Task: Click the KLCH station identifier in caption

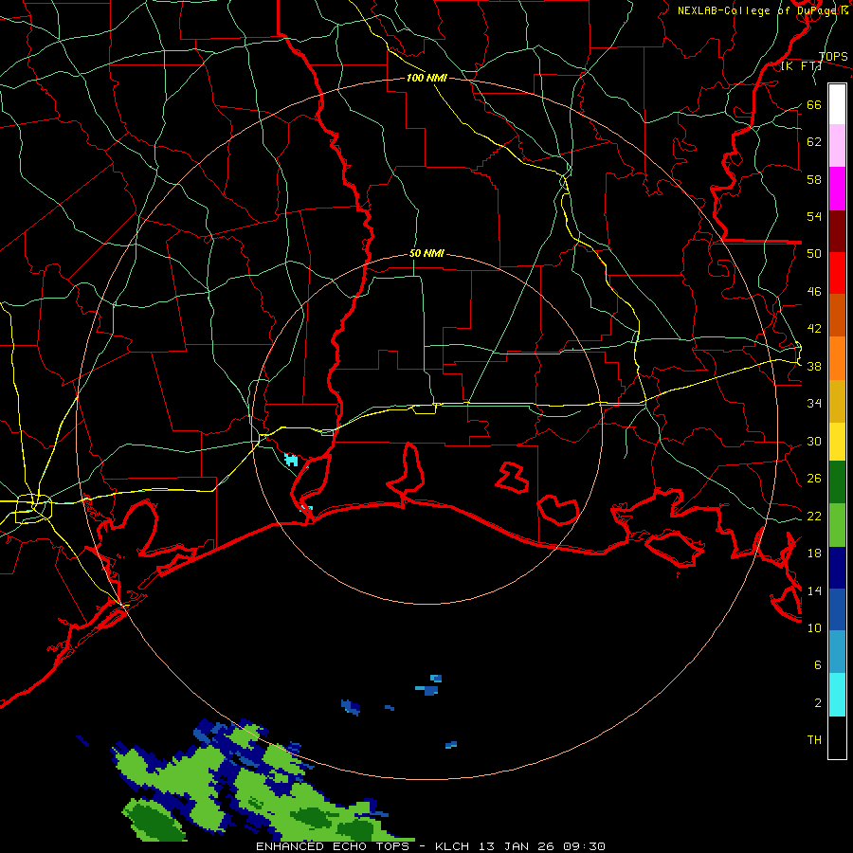Action: point(452,846)
